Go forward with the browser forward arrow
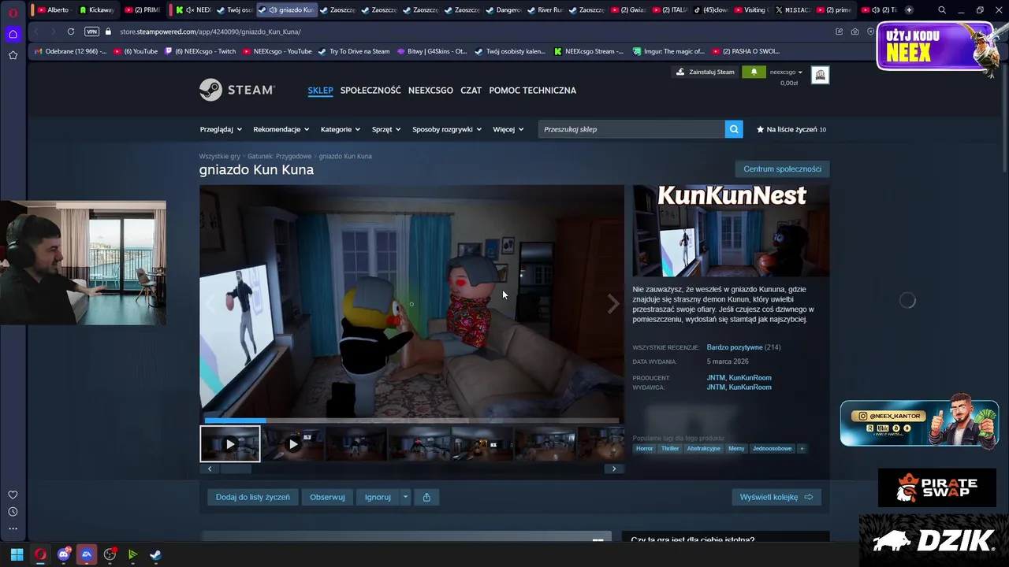Image resolution: width=1009 pixels, height=567 pixels. (53, 31)
